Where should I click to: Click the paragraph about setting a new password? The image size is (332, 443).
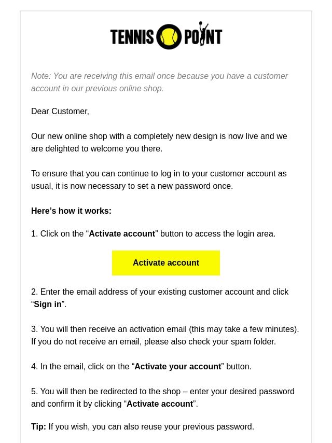click(159, 179)
